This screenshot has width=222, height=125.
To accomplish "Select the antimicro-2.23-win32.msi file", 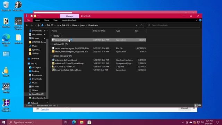I will click(99, 60).
